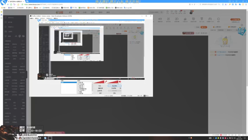
Task: Click the browser back arrow
Action: pyautogui.click(x=8, y=4)
